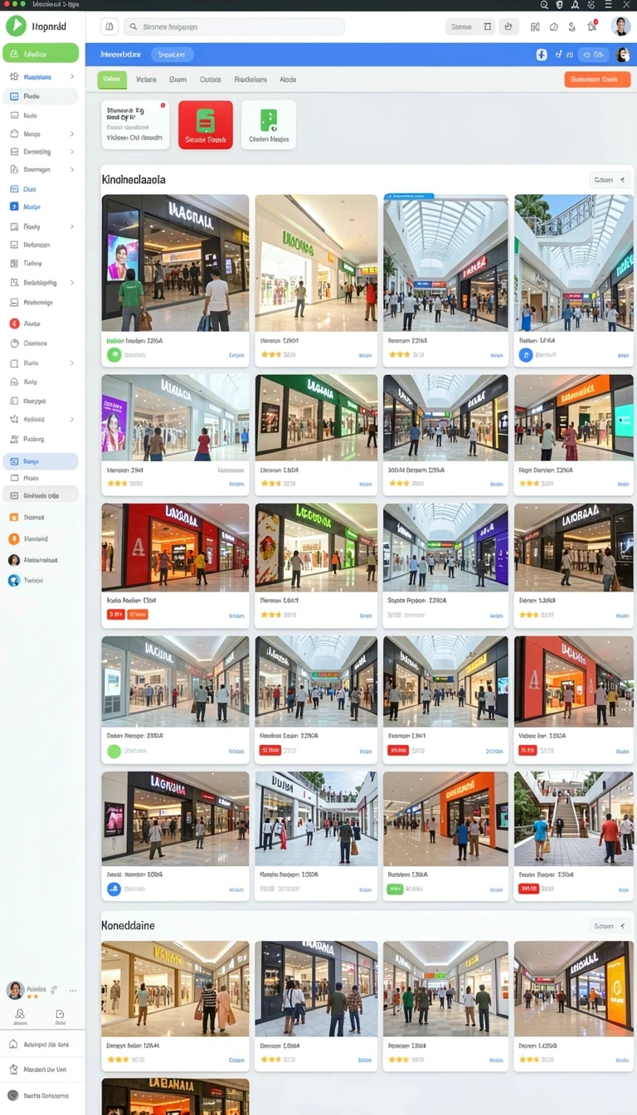Open the dropdown beside the second gallery heading

click(610, 926)
